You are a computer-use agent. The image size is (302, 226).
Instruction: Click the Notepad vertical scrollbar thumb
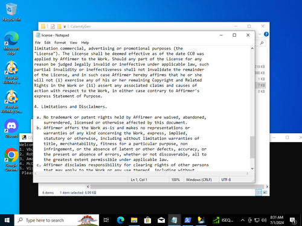(x=252, y=147)
